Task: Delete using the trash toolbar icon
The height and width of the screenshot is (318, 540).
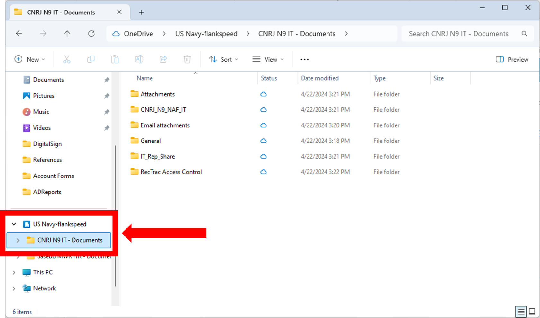Action: [x=187, y=59]
